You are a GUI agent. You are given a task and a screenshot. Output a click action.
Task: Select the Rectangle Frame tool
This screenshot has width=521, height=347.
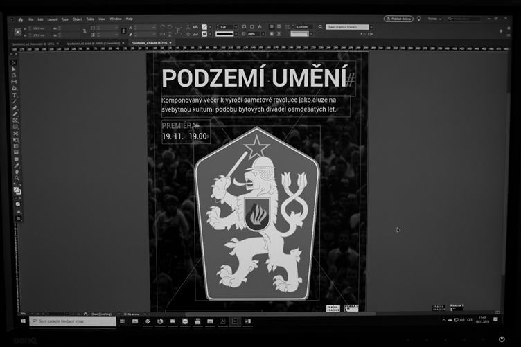15,121
